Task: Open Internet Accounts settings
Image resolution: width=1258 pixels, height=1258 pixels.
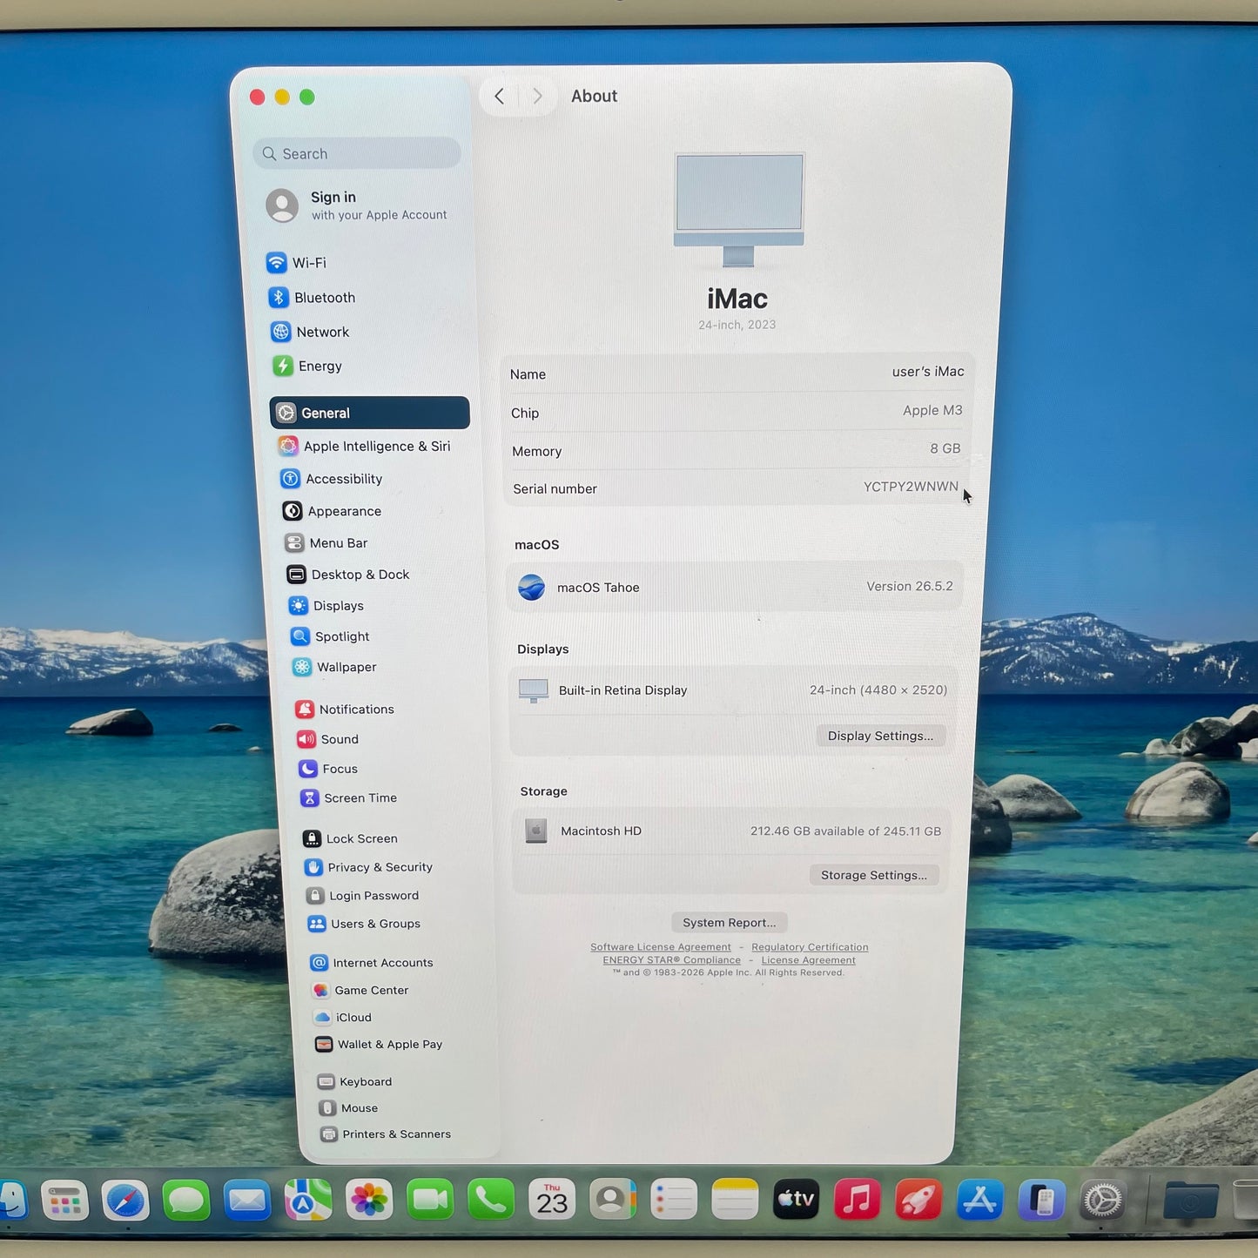Action: tap(372, 963)
